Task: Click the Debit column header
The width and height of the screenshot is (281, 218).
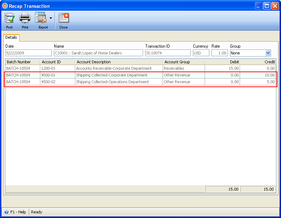Action: (x=222, y=62)
